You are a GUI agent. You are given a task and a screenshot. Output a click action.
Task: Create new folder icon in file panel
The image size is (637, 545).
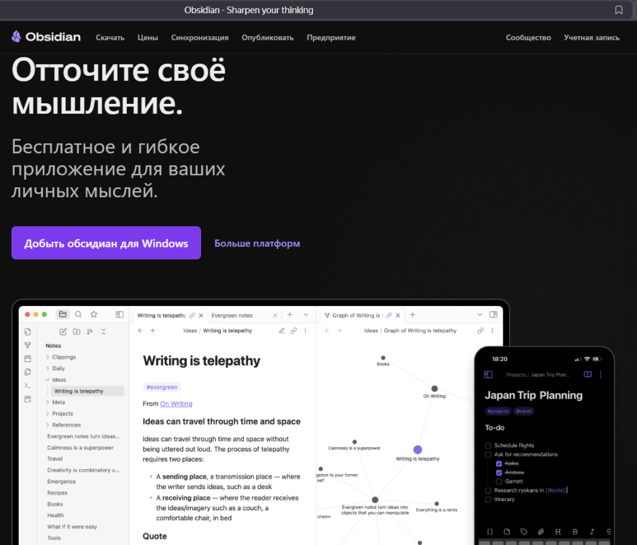(77, 332)
